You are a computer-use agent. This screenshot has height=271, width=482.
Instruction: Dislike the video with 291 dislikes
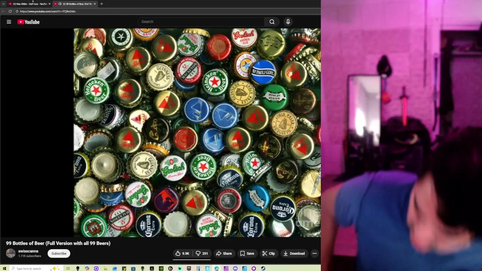pos(202,253)
